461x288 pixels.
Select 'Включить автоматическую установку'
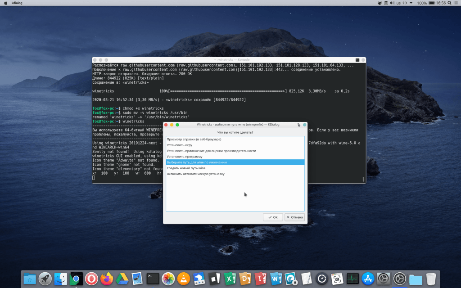pyautogui.click(x=235, y=174)
